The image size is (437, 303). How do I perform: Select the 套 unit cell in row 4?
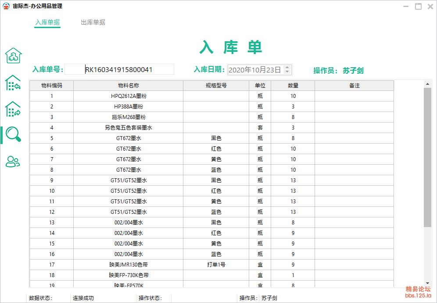(x=260, y=128)
